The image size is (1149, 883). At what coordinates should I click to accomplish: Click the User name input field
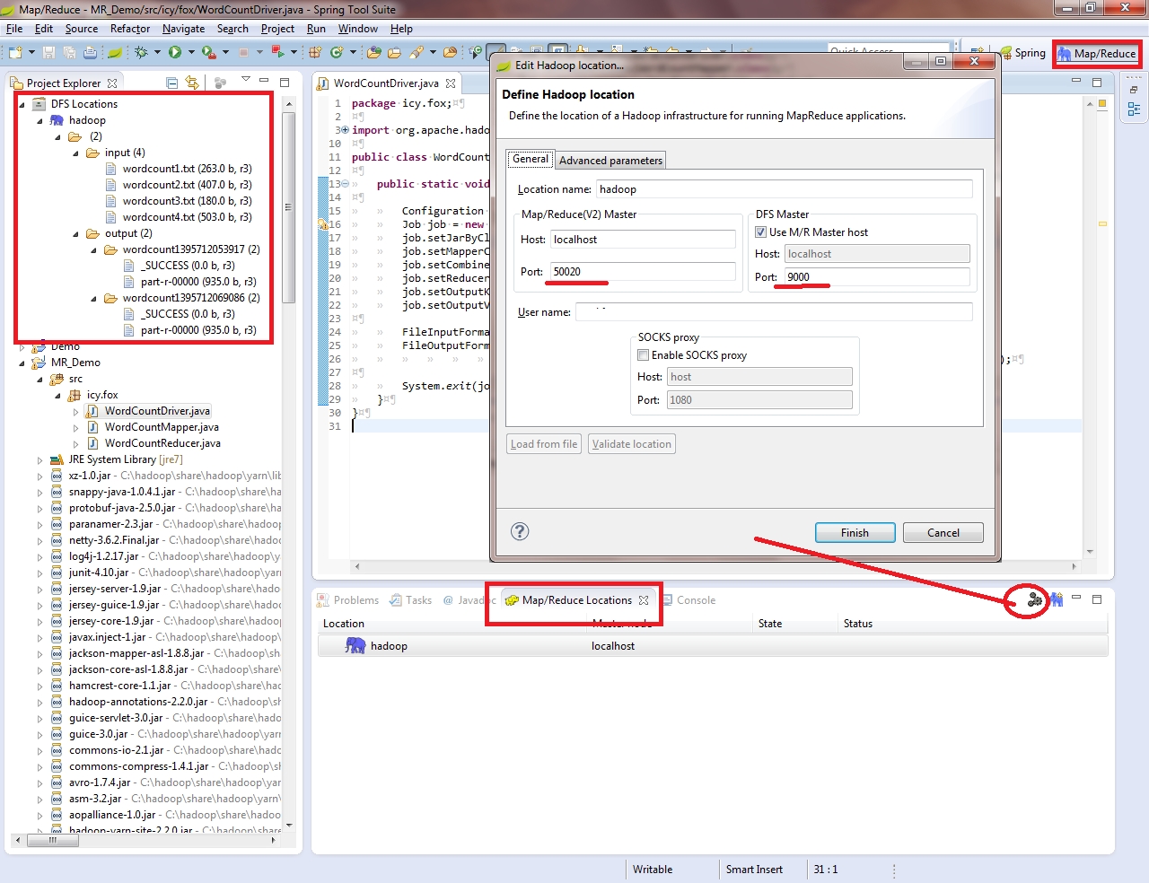click(774, 312)
